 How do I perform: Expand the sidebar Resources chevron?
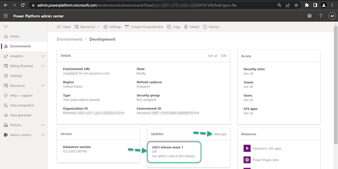click(x=43, y=85)
